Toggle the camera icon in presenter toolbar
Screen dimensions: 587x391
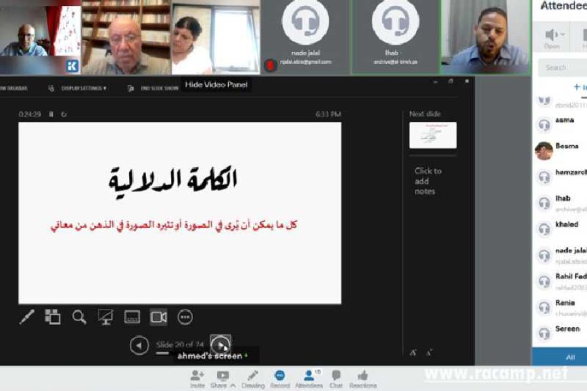pyautogui.click(x=158, y=317)
